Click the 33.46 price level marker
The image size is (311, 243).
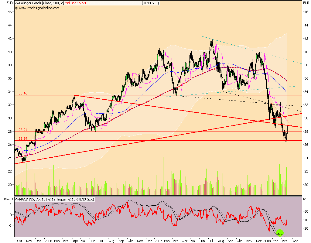(22, 93)
